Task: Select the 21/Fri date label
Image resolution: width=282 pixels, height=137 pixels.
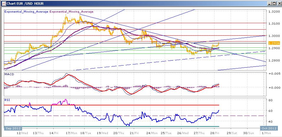Action: [134, 133]
